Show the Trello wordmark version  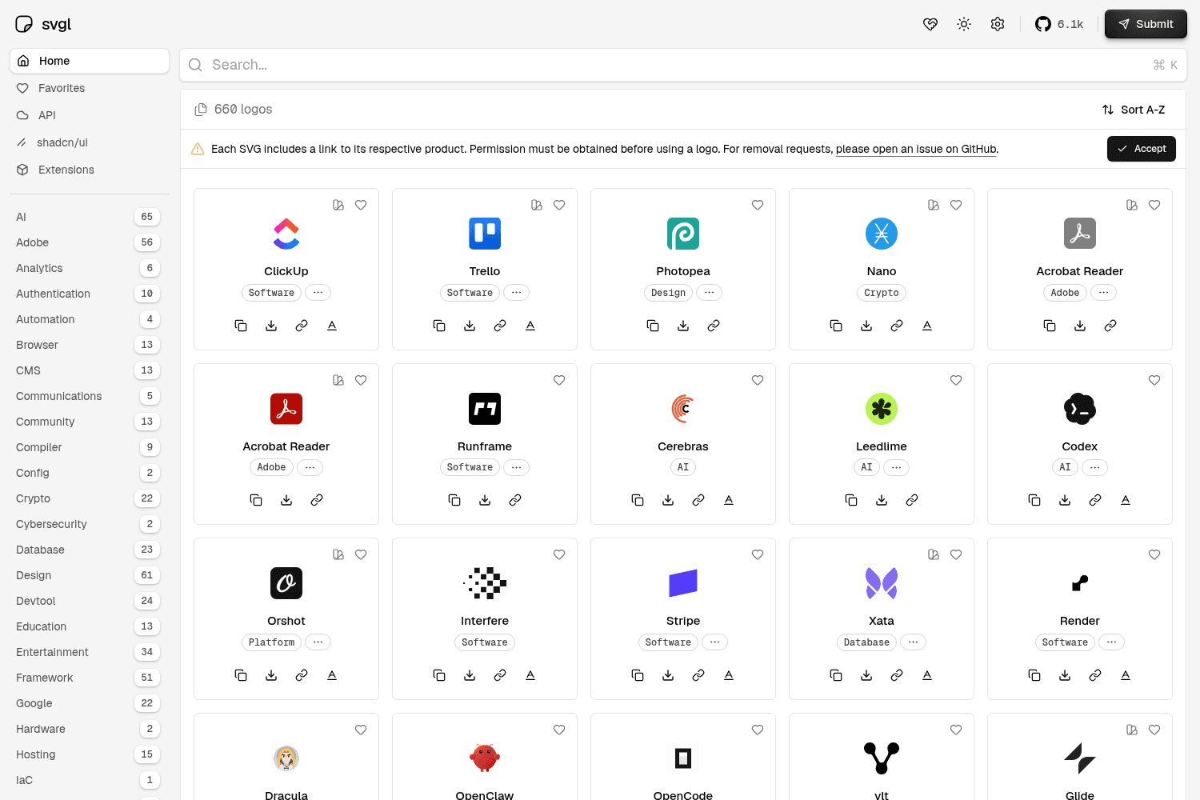pos(530,326)
